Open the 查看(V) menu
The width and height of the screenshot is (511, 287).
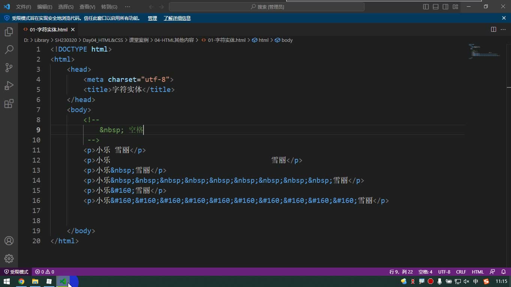pyautogui.click(x=87, y=7)
